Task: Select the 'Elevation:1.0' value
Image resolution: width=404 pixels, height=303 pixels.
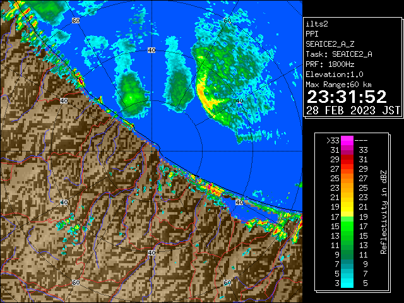Action: coord(335,74)
